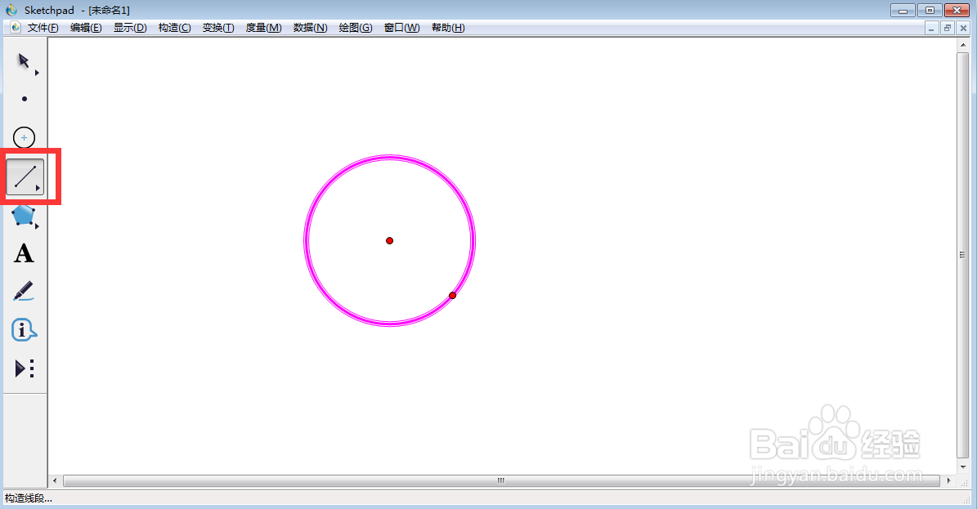
Task: Open the 编辑(E) menu
Action: 86,28
